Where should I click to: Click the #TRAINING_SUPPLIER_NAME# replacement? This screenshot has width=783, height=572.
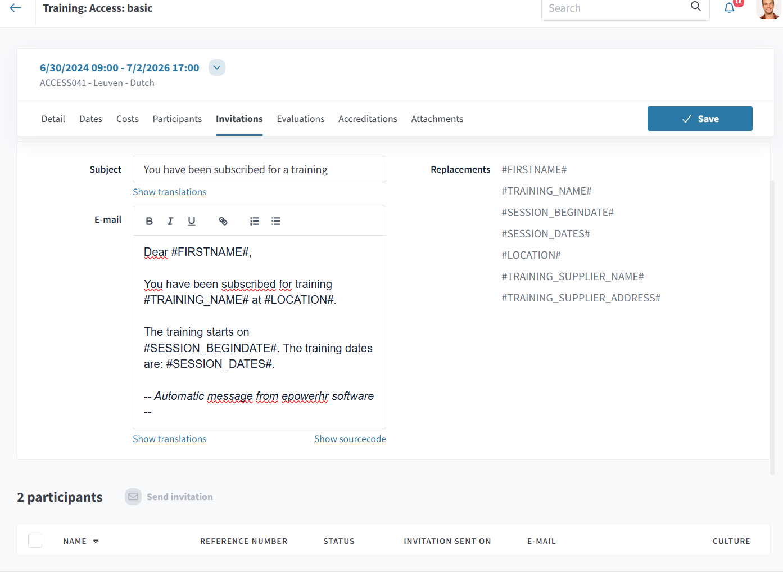point(573,276)
